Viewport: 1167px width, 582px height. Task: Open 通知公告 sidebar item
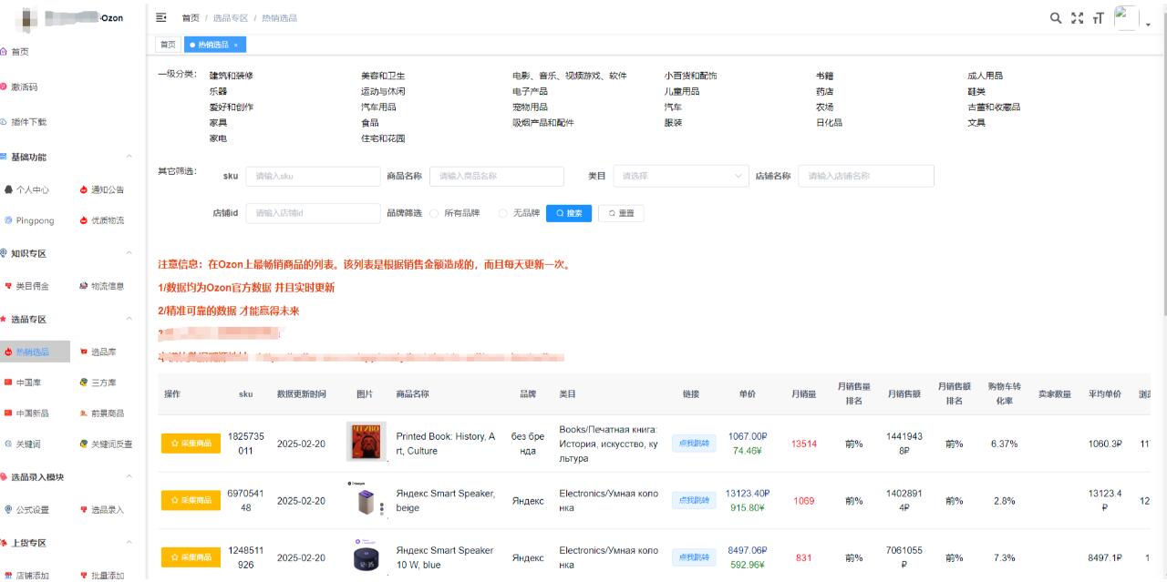[x=108, y=189]
